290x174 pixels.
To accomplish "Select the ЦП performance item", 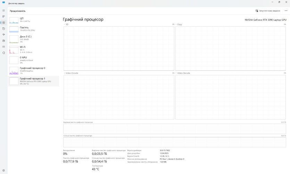I will click(33, 20).
